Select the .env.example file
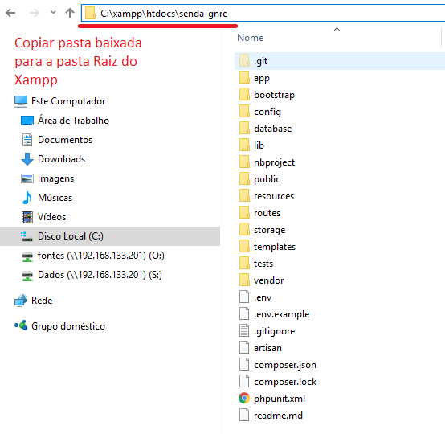 coord(274,314)
